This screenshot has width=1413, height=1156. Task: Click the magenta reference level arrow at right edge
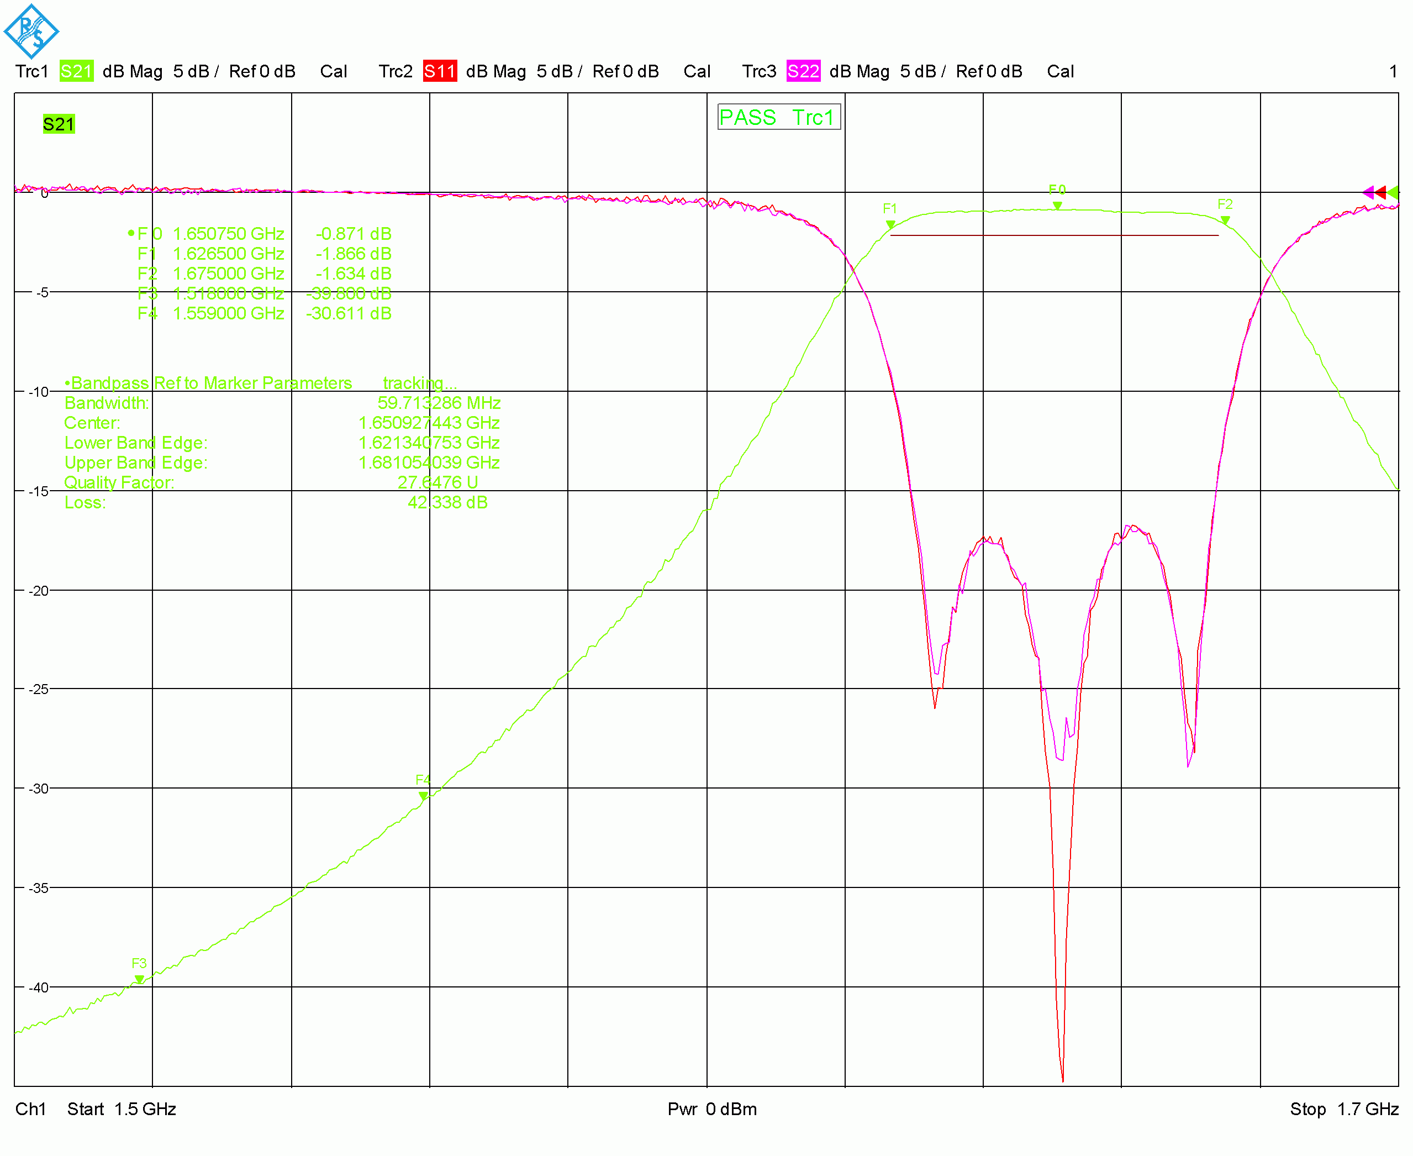pos(1368,192)
